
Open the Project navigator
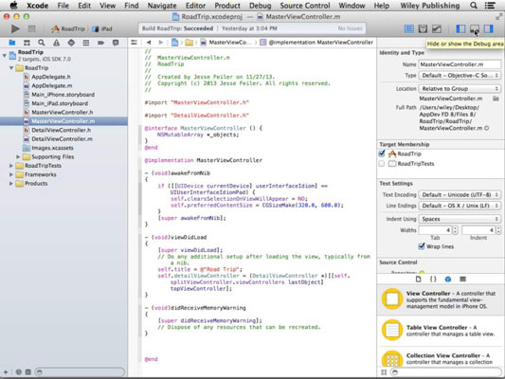12,43
